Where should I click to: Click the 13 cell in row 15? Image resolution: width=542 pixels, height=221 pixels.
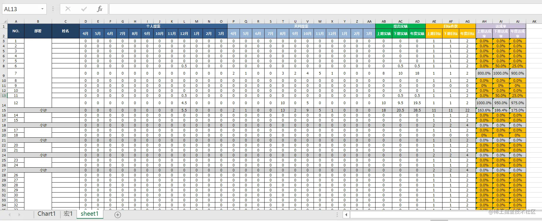click(x=283, y=110)
